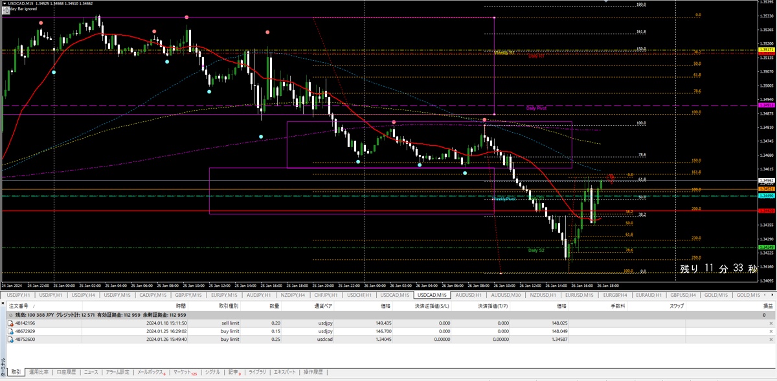Collapse the 残高 account balance summary row
The image size is (777, 381).
pyautogui.click(x=12, y=315)
